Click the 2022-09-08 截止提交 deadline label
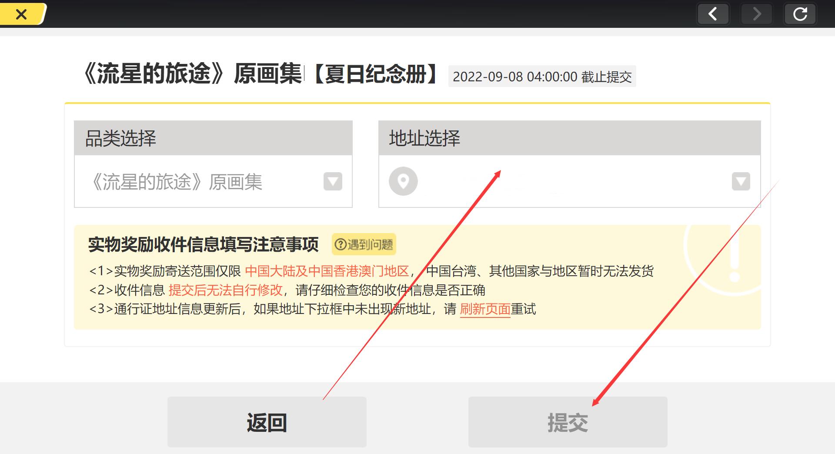This screenshot has height=454, width=835. (x=542, y=77)
